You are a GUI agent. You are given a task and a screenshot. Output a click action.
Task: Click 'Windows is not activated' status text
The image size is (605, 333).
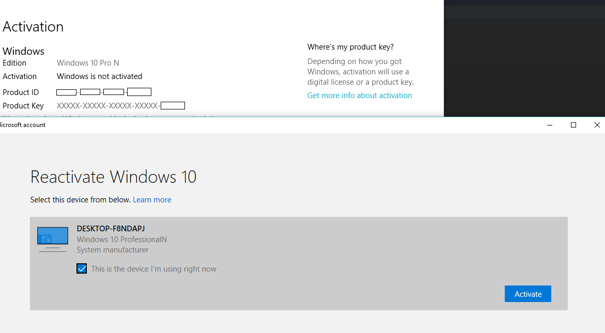coord(100,76)
